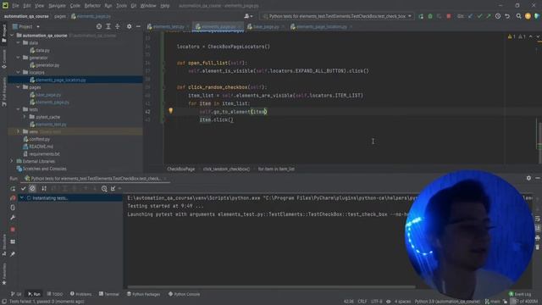Select conftest.py in project tree

coord(36,139)
